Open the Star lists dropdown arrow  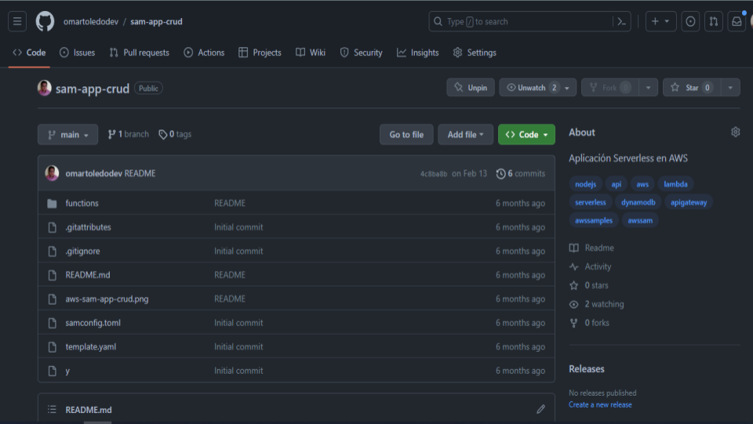[730, 87]
